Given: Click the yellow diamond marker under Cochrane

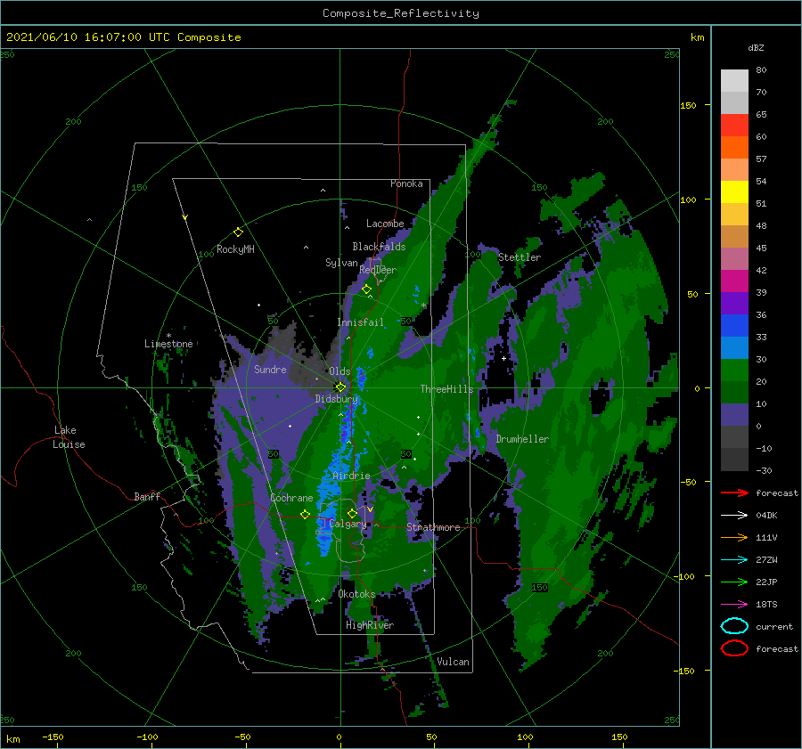Looking at the screenshot, I should click(306, 514).
